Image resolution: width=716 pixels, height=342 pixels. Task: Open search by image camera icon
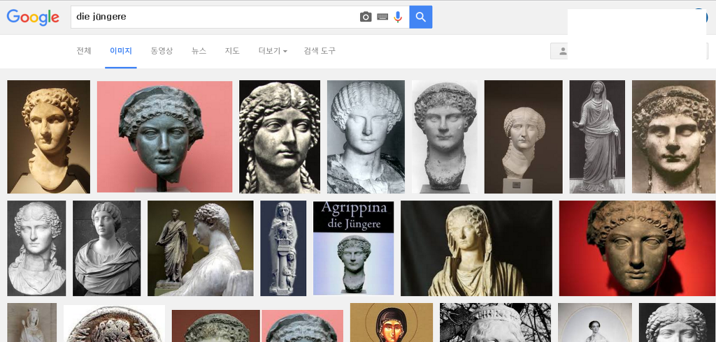click(x=366, y=17)
